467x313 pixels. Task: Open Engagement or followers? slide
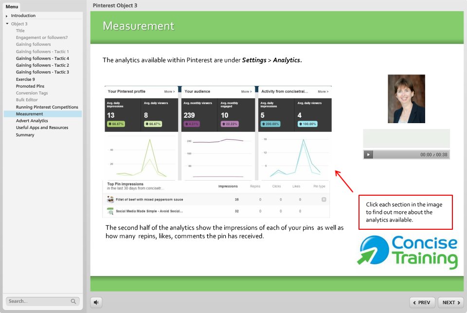tap(42, 37)
